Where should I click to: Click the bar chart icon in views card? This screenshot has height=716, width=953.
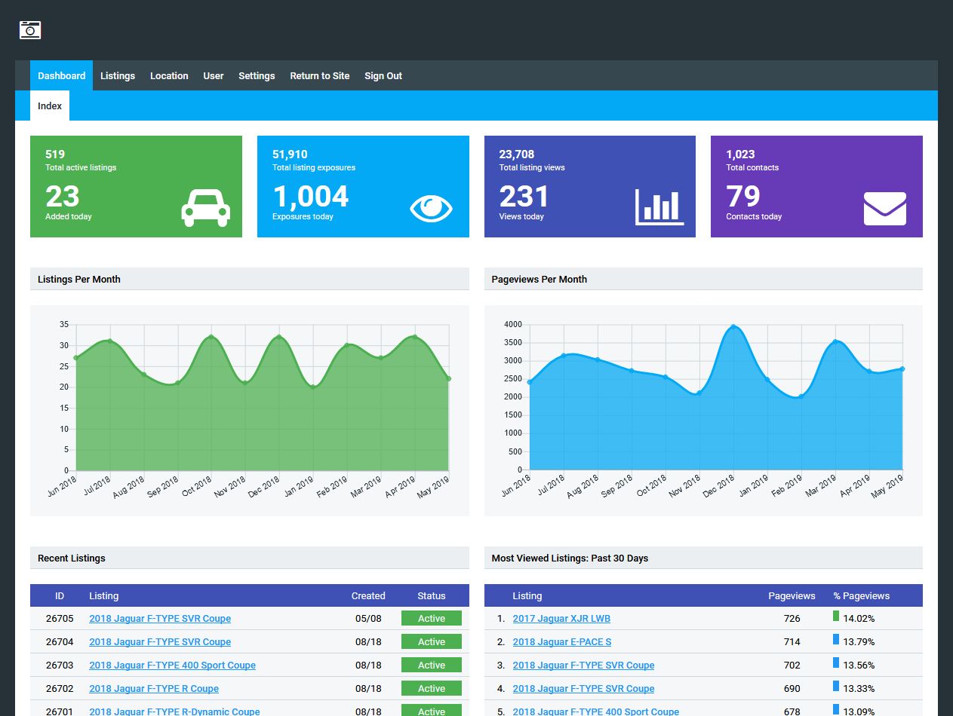click(x=659, y=207)
